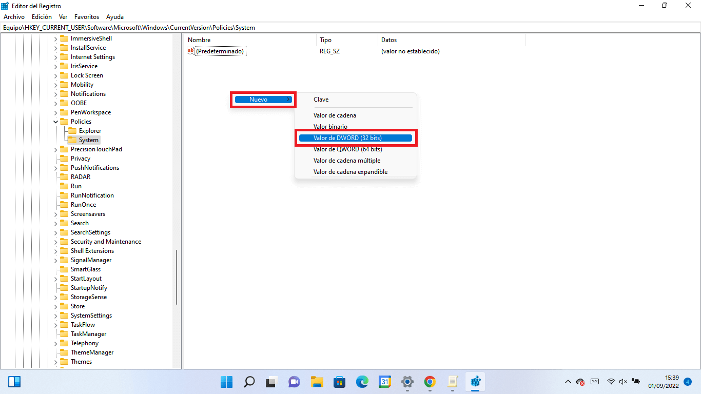Click the Mobility folder icon
The height and width of the screenshot is (394, 701).
tap(64, 85)
